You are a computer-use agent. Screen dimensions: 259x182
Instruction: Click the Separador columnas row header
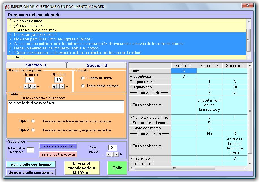pyautogui.click(x=150, y=123)
